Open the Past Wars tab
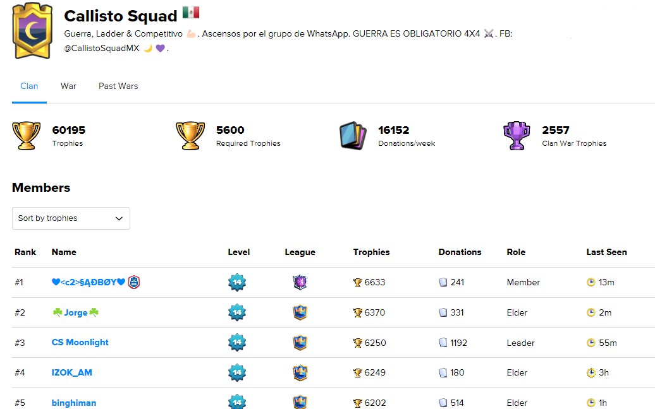This screenshot has height=409, width=655. click(x=118, y=86)
